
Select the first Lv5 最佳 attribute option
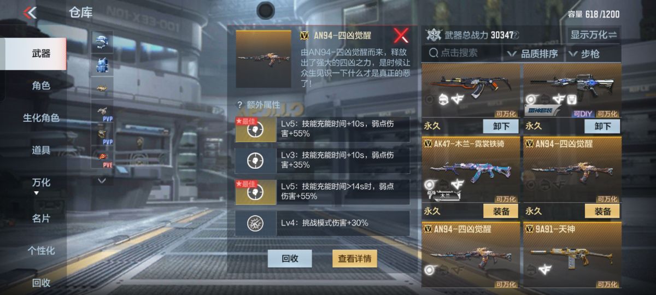[323, 129]
